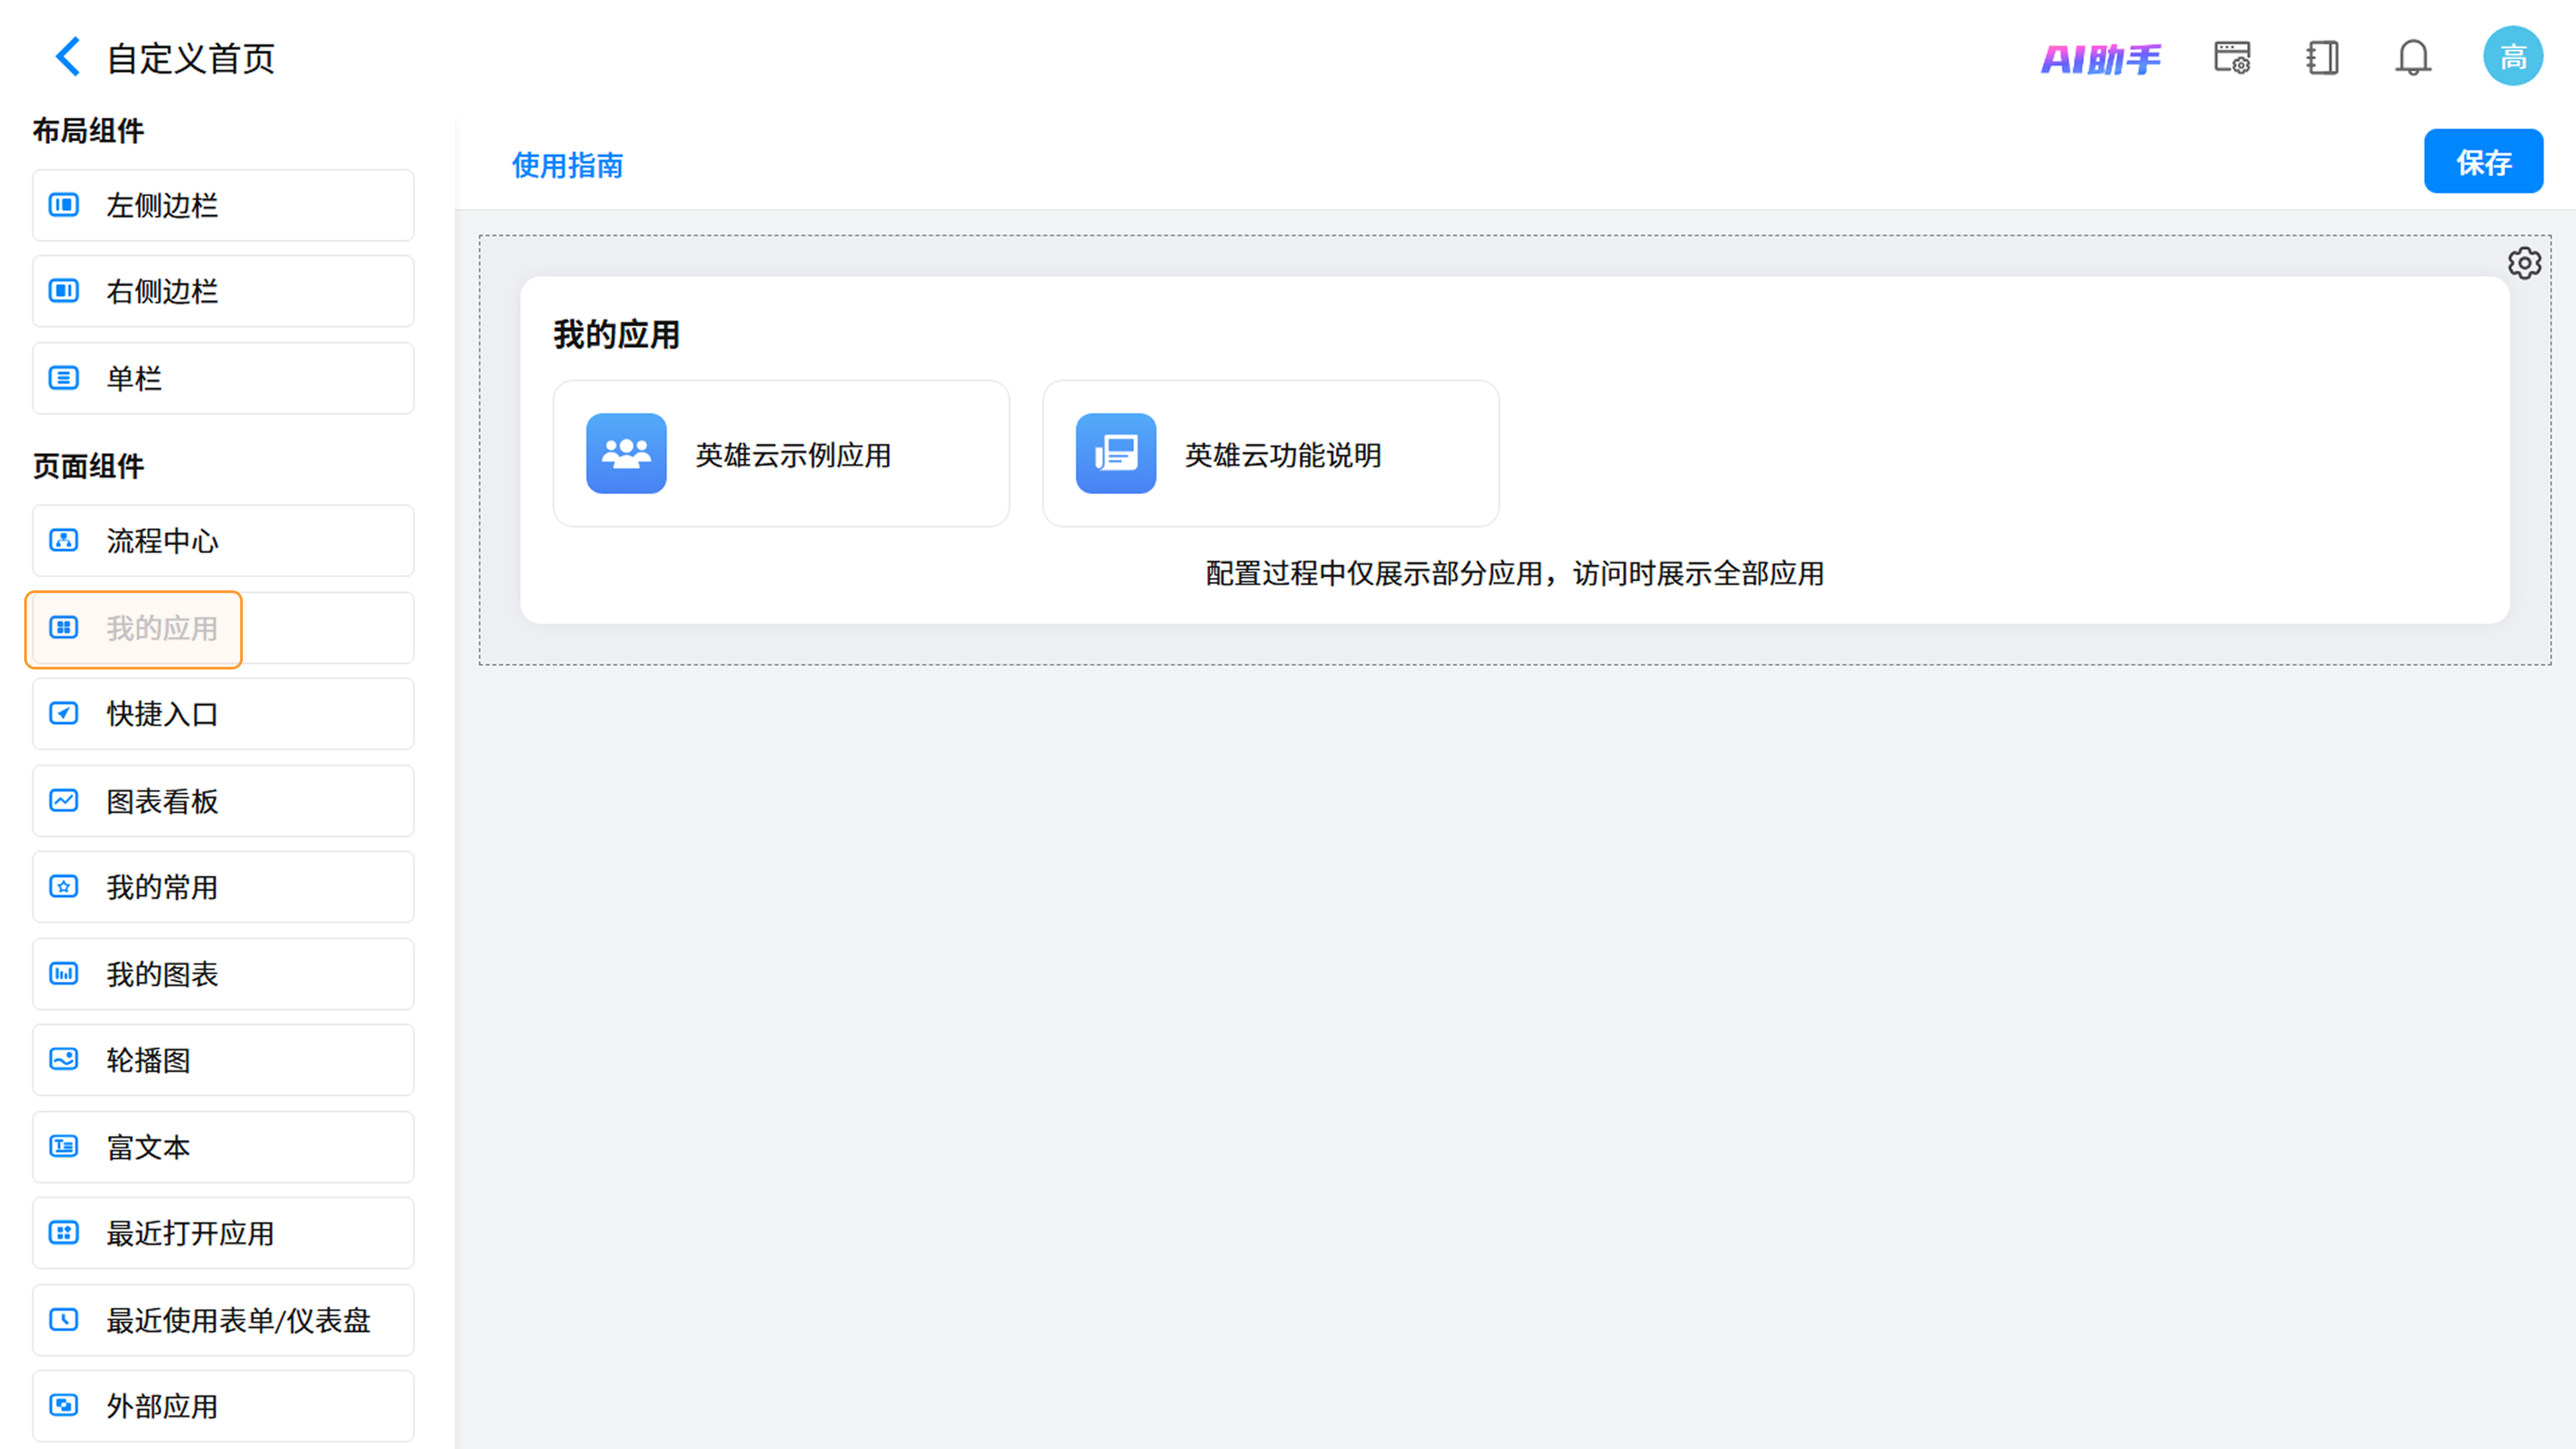Screen dimensions: 2576x1449
Task: Click the 我的应用 card heading
Action: click(616, 334)
